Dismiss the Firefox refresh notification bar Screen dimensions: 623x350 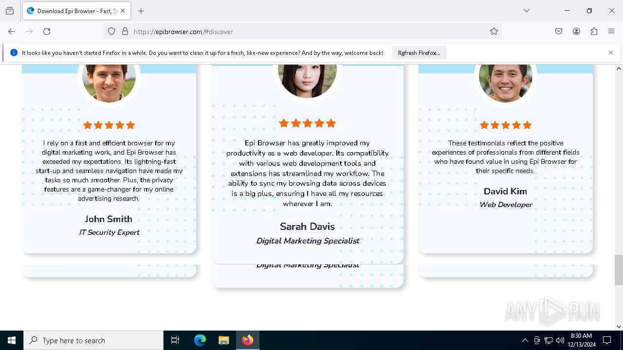click(x=611, y=52)
